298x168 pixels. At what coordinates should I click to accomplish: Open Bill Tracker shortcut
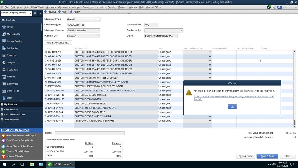13,48
